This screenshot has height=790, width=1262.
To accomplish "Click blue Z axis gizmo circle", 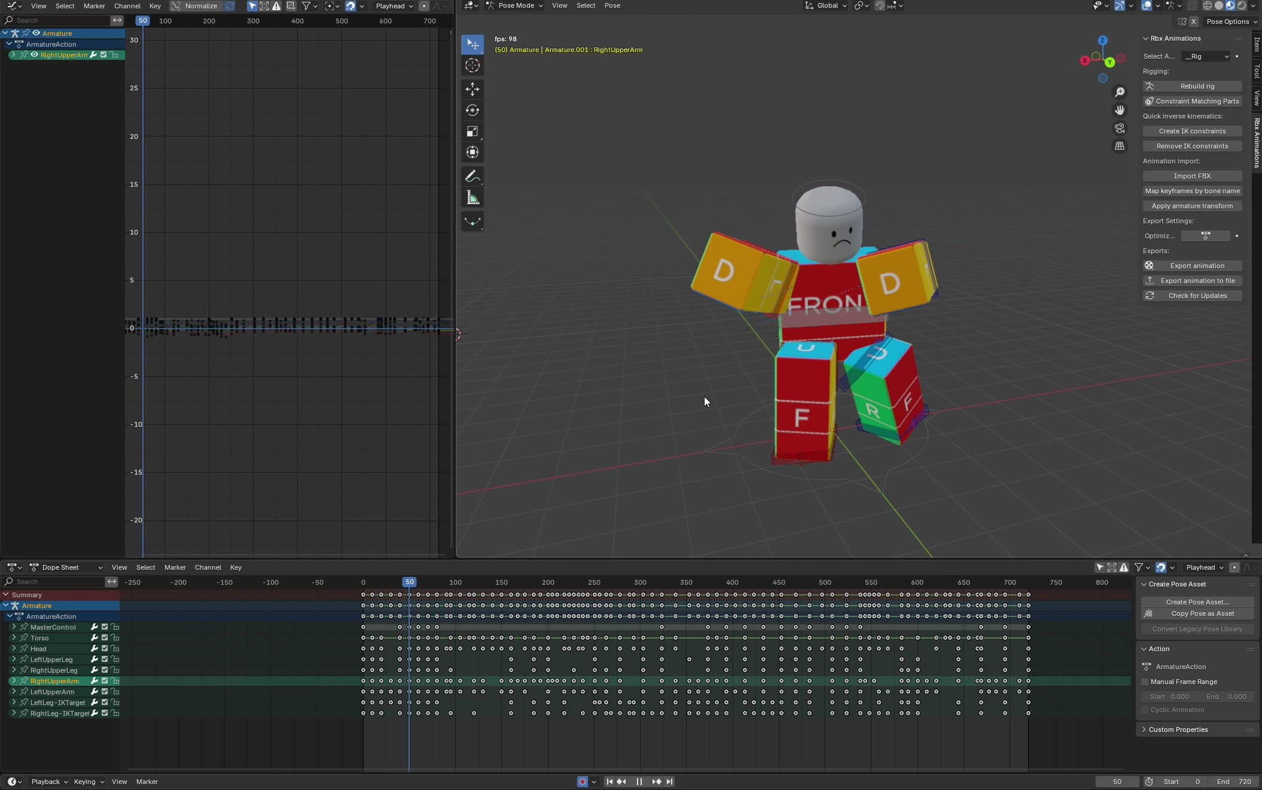I will [1102, 40].
